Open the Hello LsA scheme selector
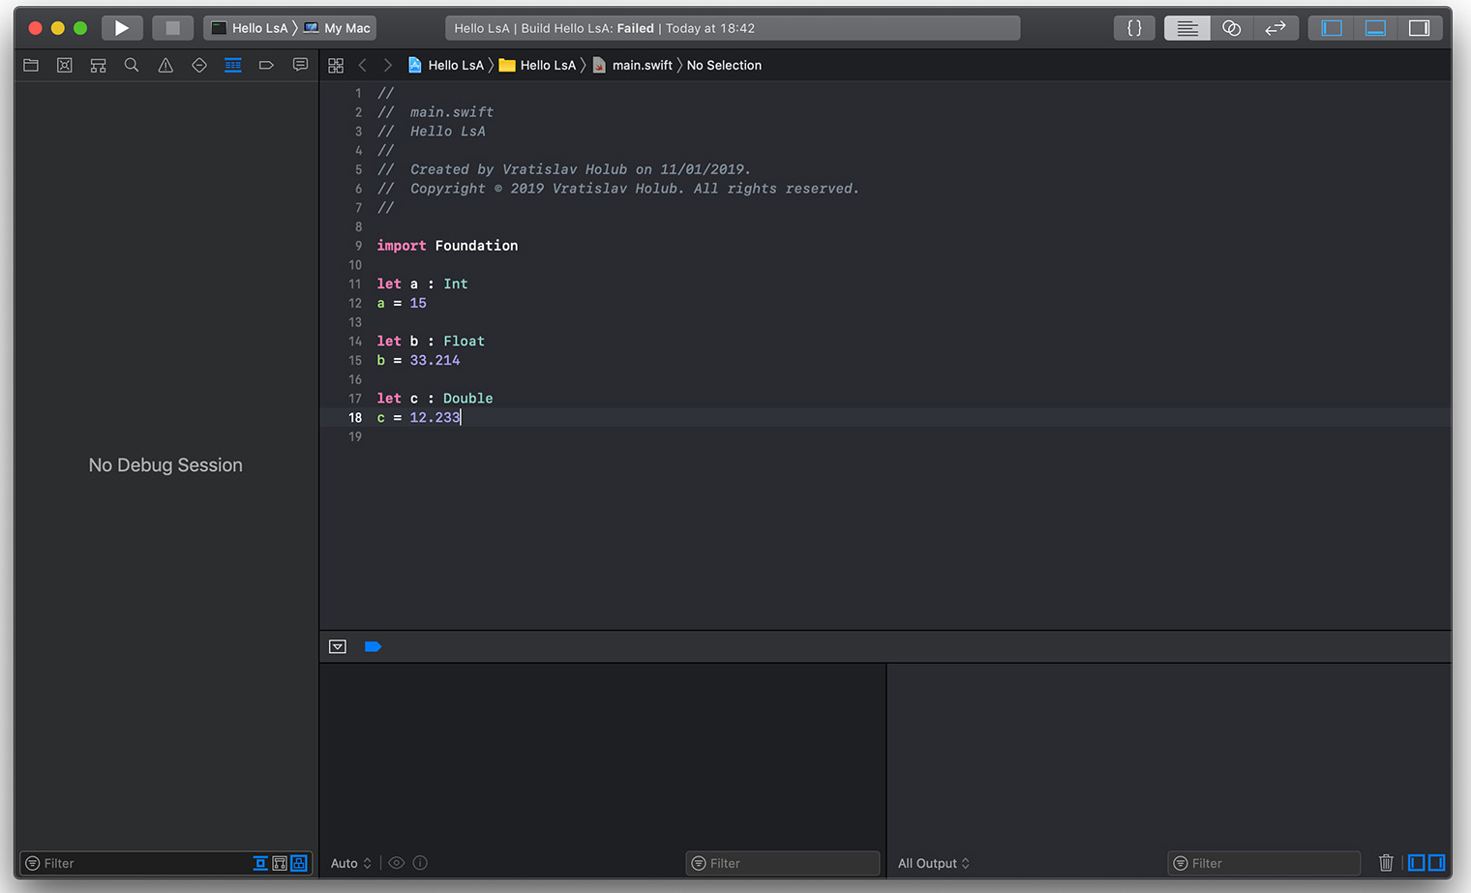 pyautogui.click(x=251, y=28)
